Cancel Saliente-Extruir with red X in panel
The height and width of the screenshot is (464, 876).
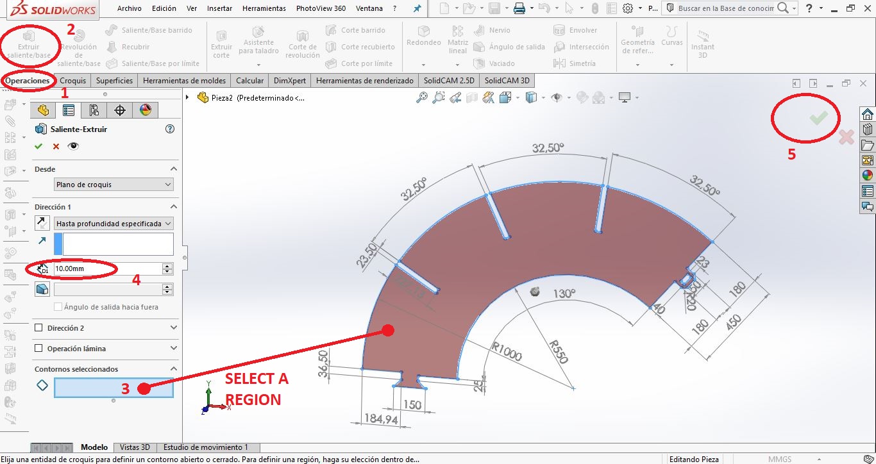click(x=56, y=146)
